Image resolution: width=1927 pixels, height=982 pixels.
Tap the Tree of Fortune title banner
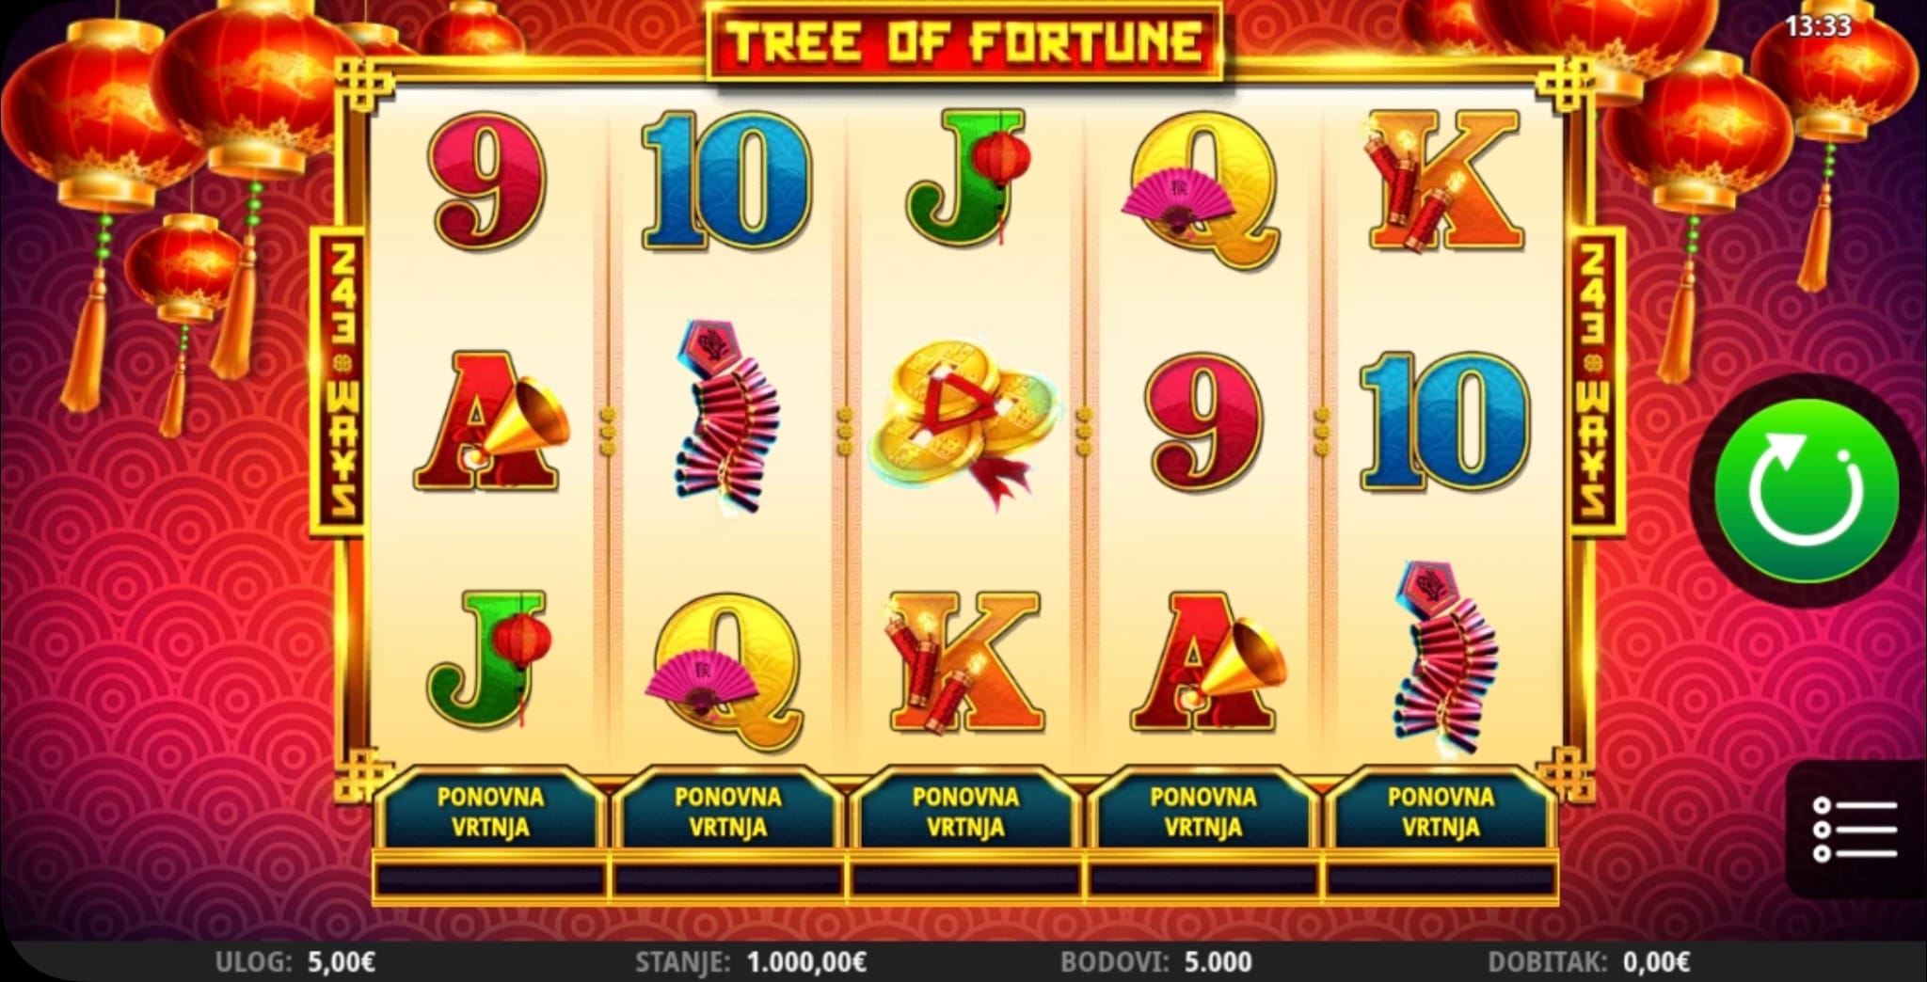coord(964,41)
